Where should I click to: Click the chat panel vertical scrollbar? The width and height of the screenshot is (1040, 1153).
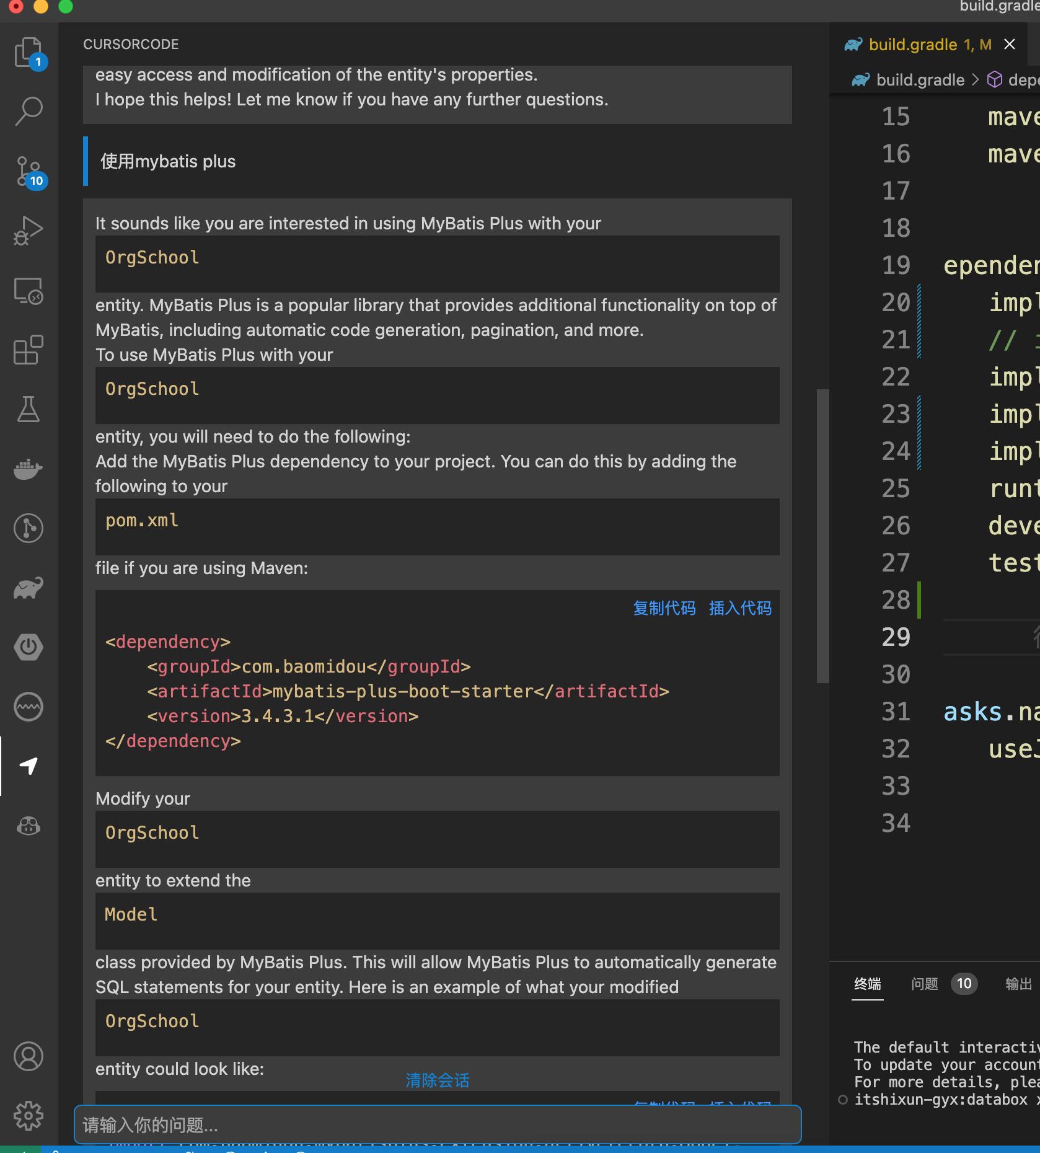822,536
